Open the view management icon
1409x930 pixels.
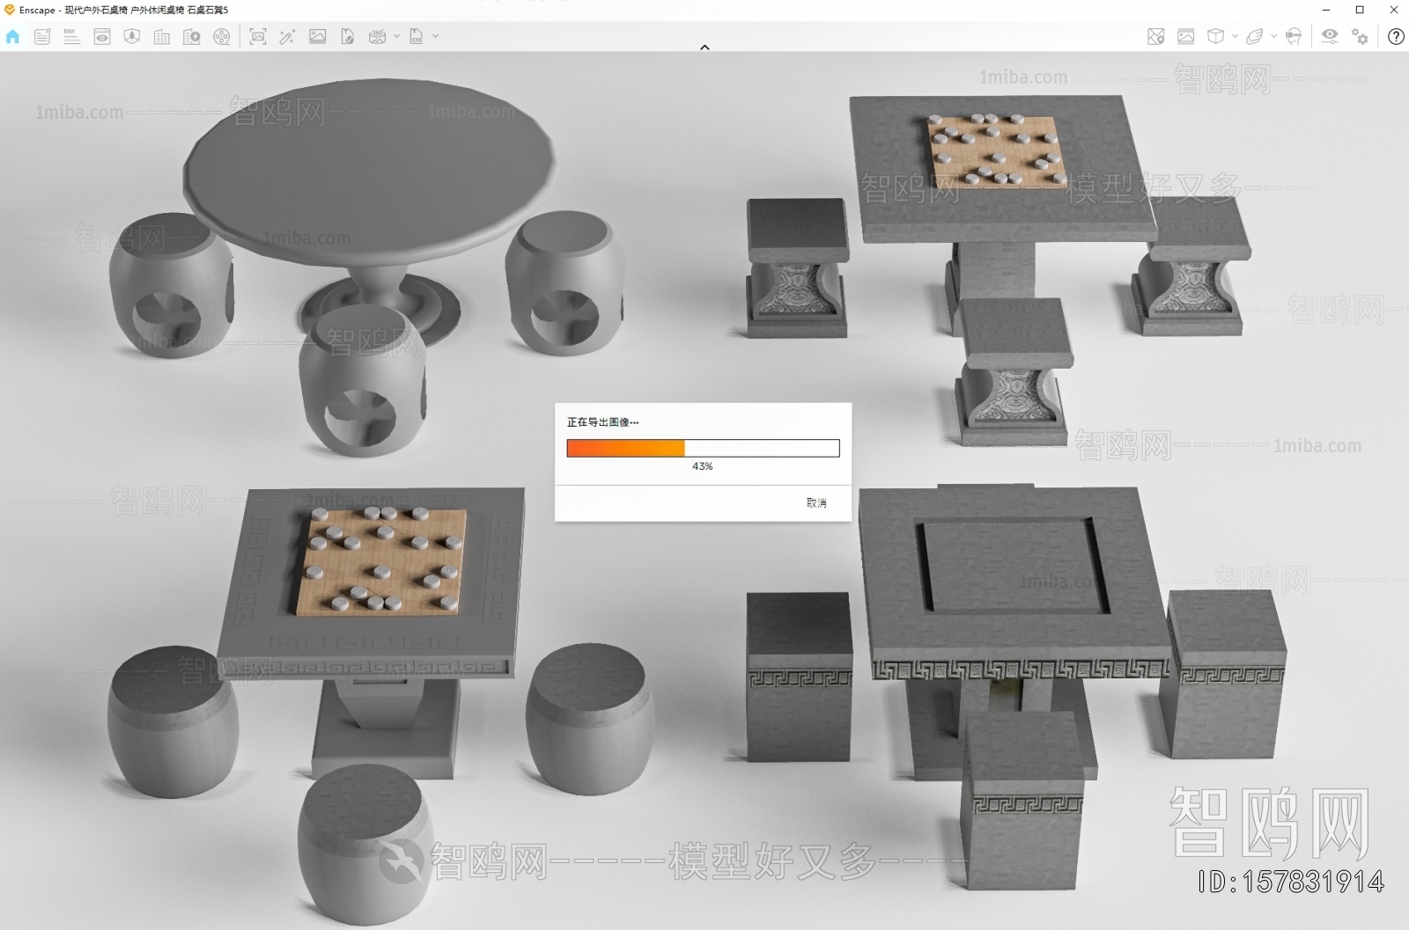tap(102, 36)
